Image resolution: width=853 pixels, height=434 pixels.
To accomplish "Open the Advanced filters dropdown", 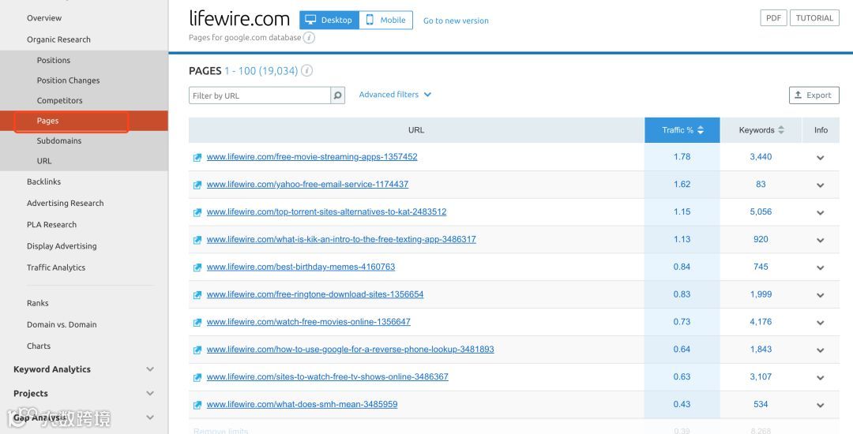I will pyautogui.click(x=396, y=95).
